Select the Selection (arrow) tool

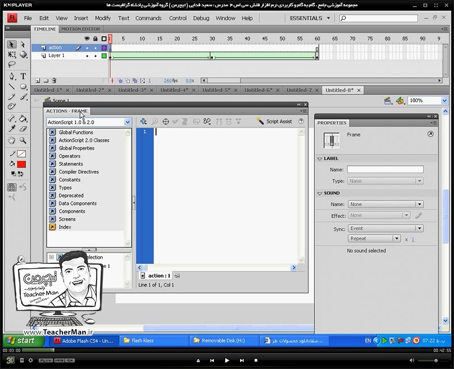tap(11, 44)
